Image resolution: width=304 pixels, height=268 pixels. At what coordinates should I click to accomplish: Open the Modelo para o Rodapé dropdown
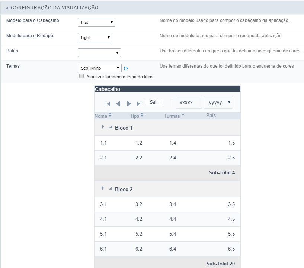(95, 38)
